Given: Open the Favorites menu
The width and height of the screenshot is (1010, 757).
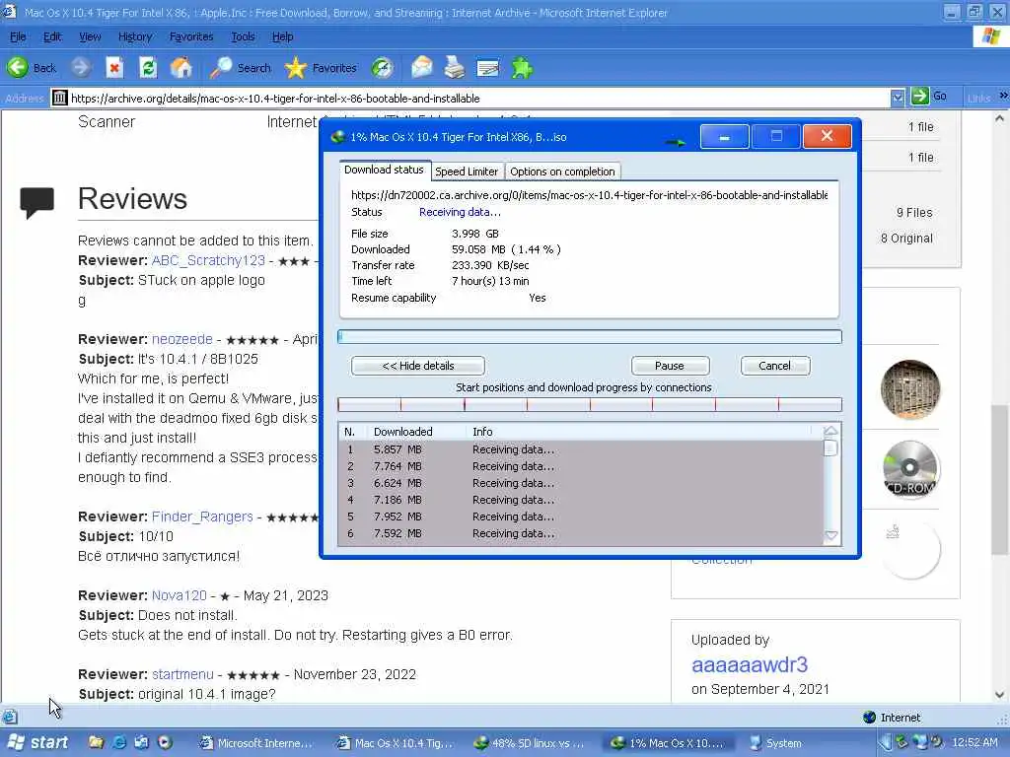Looking at the screenshot, I should (191, 36).
